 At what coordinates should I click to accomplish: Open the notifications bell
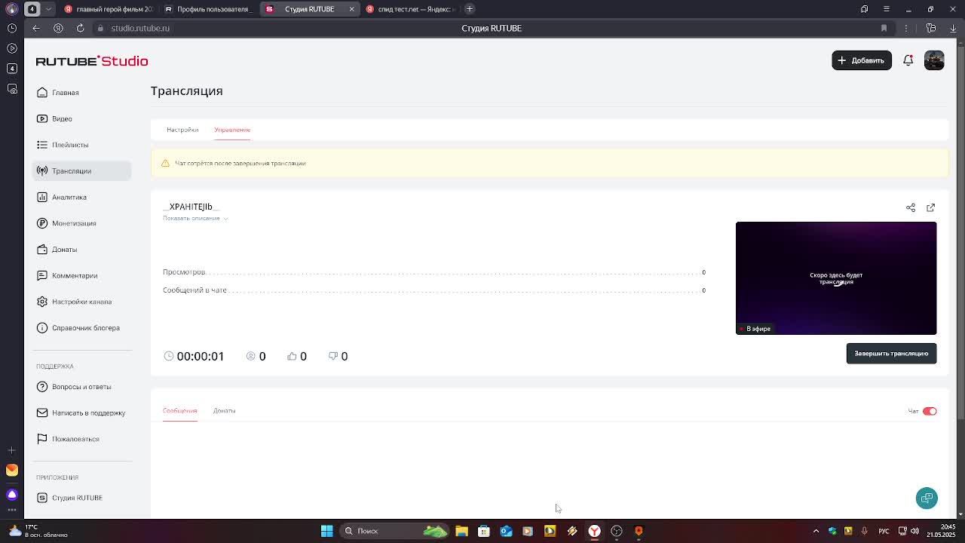(x=908, y=60)
